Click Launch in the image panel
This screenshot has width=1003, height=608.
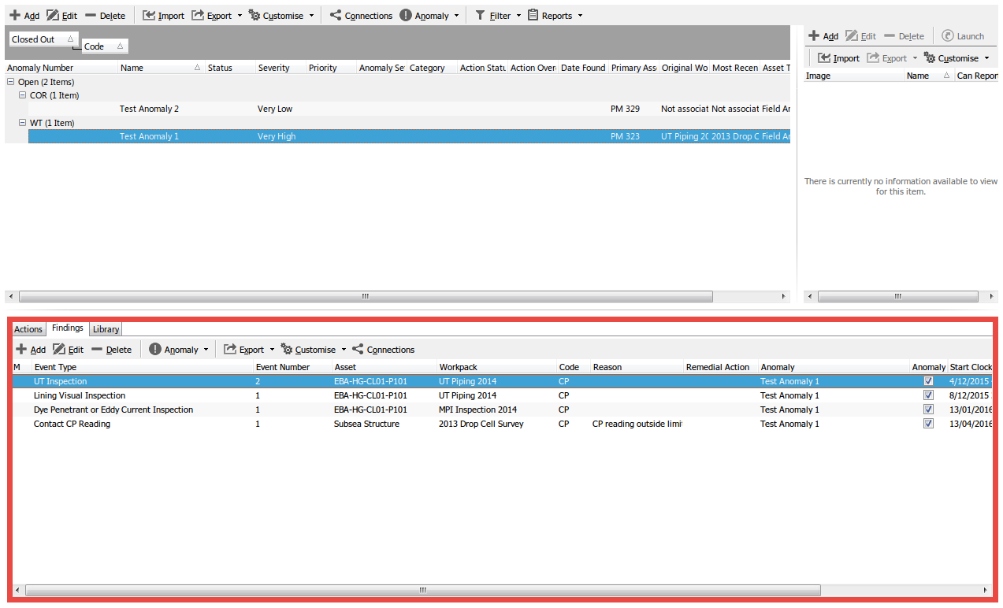point(963,36)
